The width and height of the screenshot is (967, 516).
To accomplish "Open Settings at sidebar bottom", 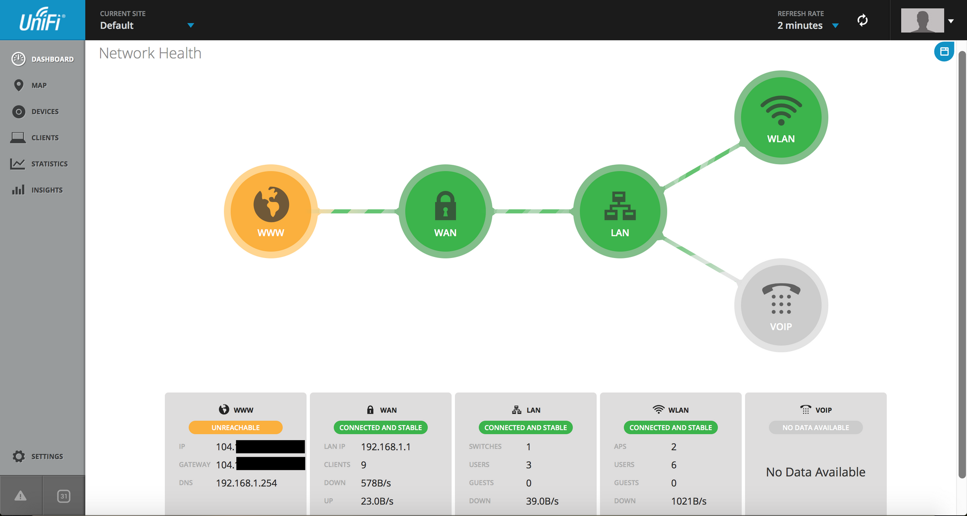I will point(46,457).
